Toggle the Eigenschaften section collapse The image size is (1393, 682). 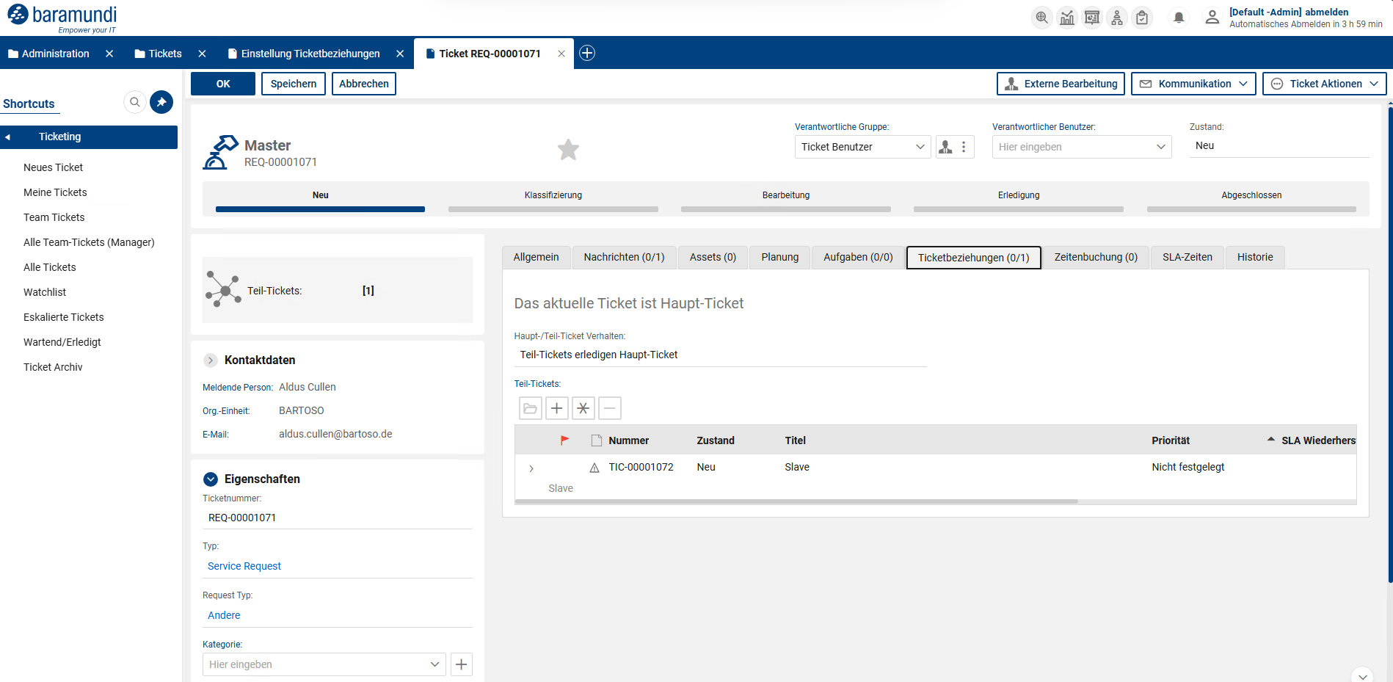coord(211,479)
